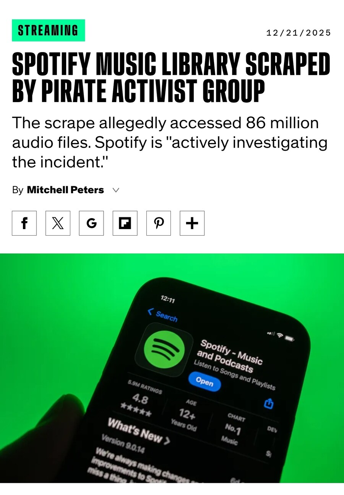Image resolution: width=344 pixels, height=495 pixels.
Task: Click the Spotify library scraped headline
Action: coord(171,78)
